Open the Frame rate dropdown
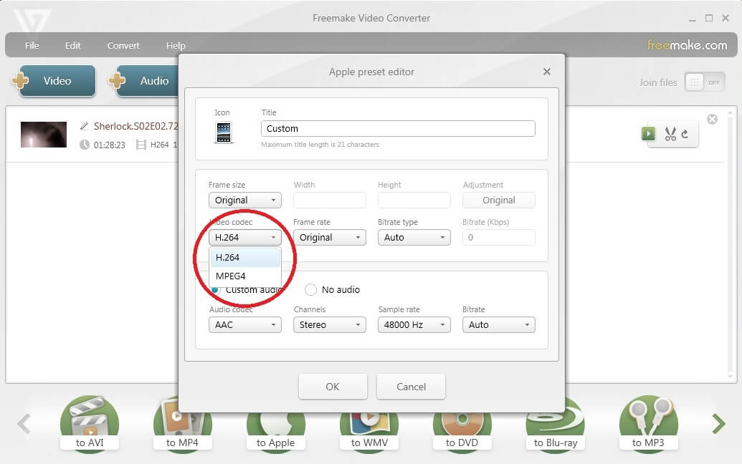The height and width of the screenshot is (464, 742). pos(329,237)
